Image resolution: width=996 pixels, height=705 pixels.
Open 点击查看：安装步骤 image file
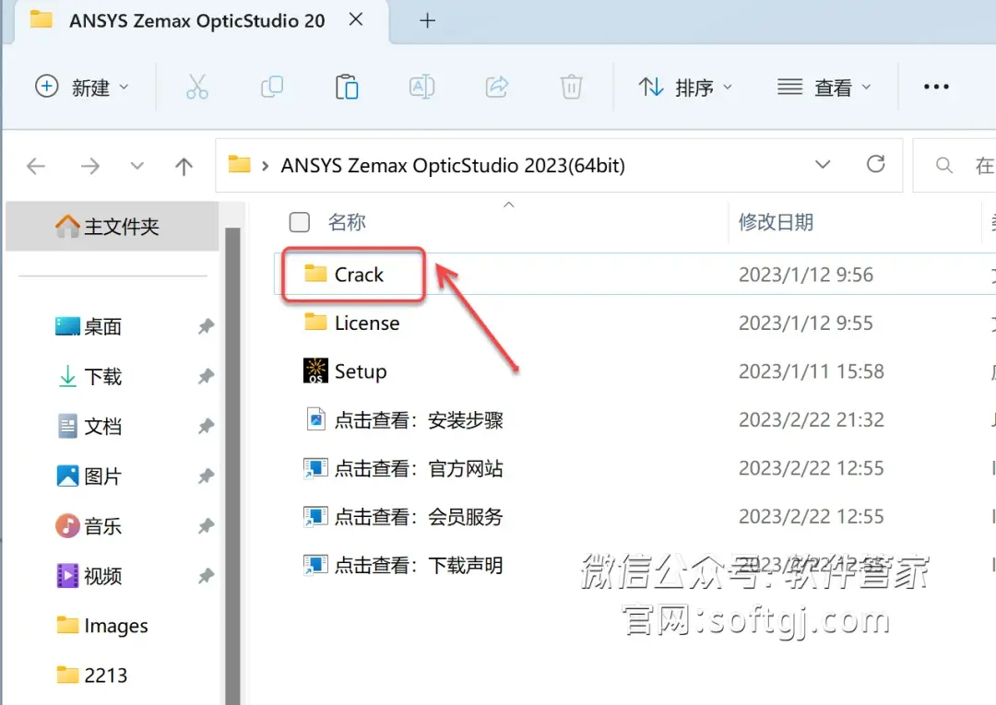pyautogui.click(x=404, y=420)
